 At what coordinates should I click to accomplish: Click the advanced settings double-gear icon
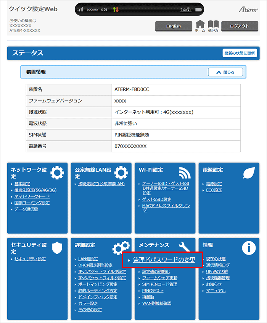121,248
